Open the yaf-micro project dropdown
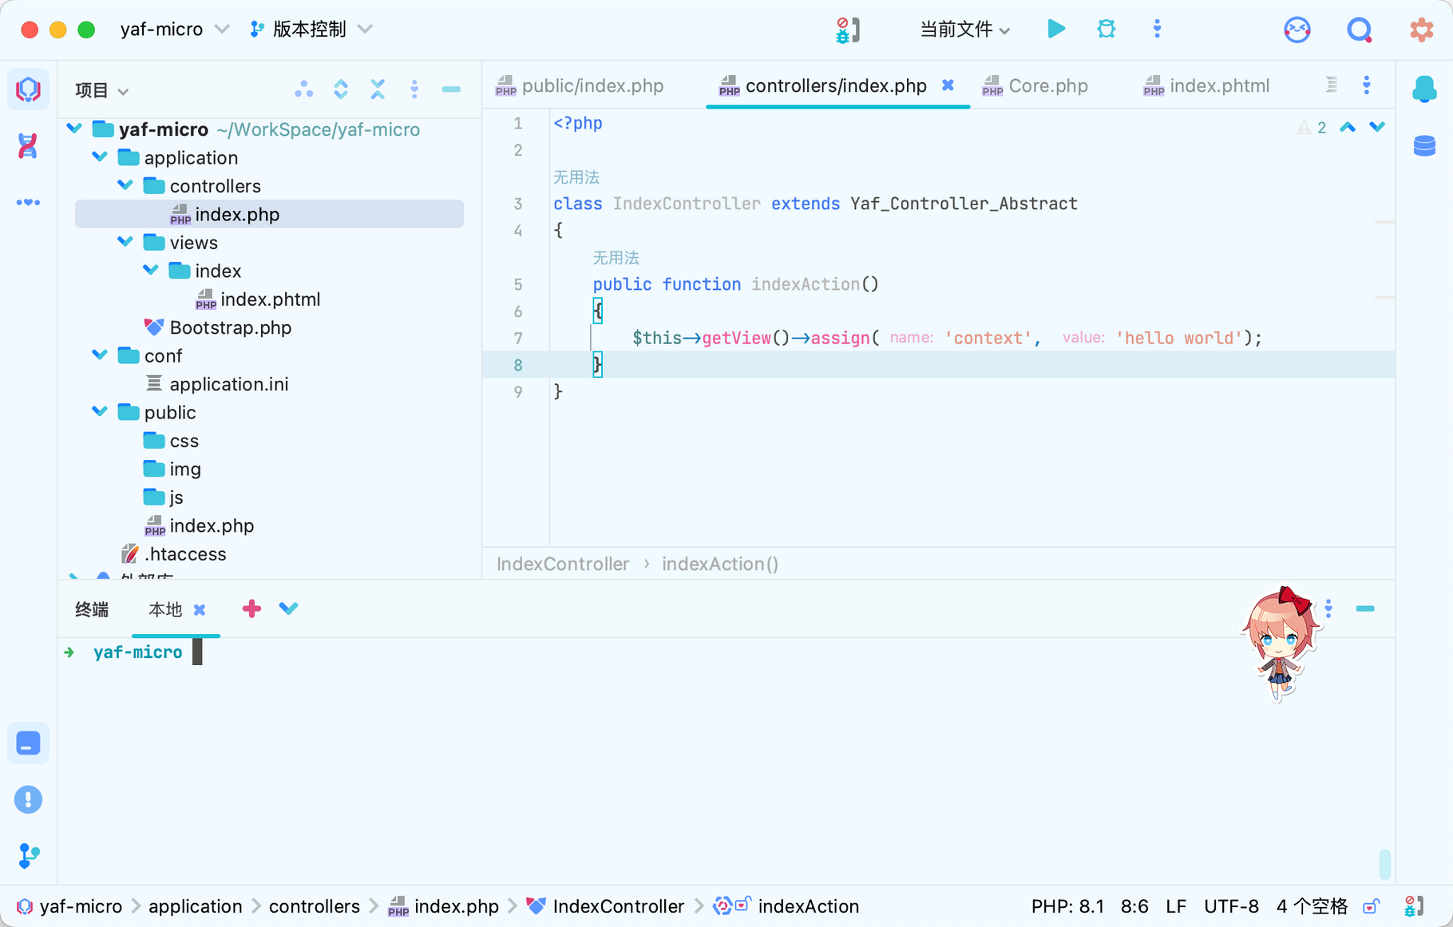 [x=174, y=30]
